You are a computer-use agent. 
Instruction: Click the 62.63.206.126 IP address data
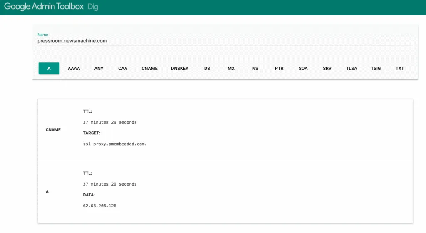99,206
